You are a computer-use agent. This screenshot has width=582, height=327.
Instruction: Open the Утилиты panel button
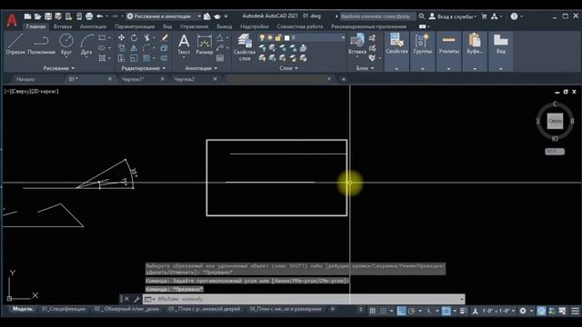(448, 51)
